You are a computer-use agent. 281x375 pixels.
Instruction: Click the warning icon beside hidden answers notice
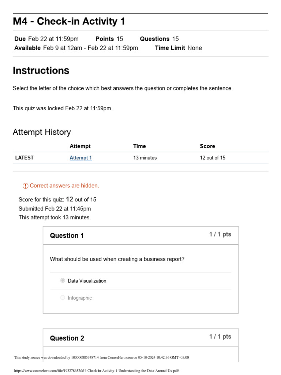(x=25, y=186)
